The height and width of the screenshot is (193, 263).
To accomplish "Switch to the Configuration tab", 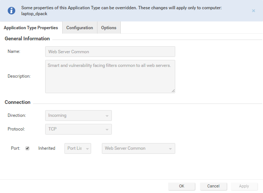I will click(x=80, y=28).
